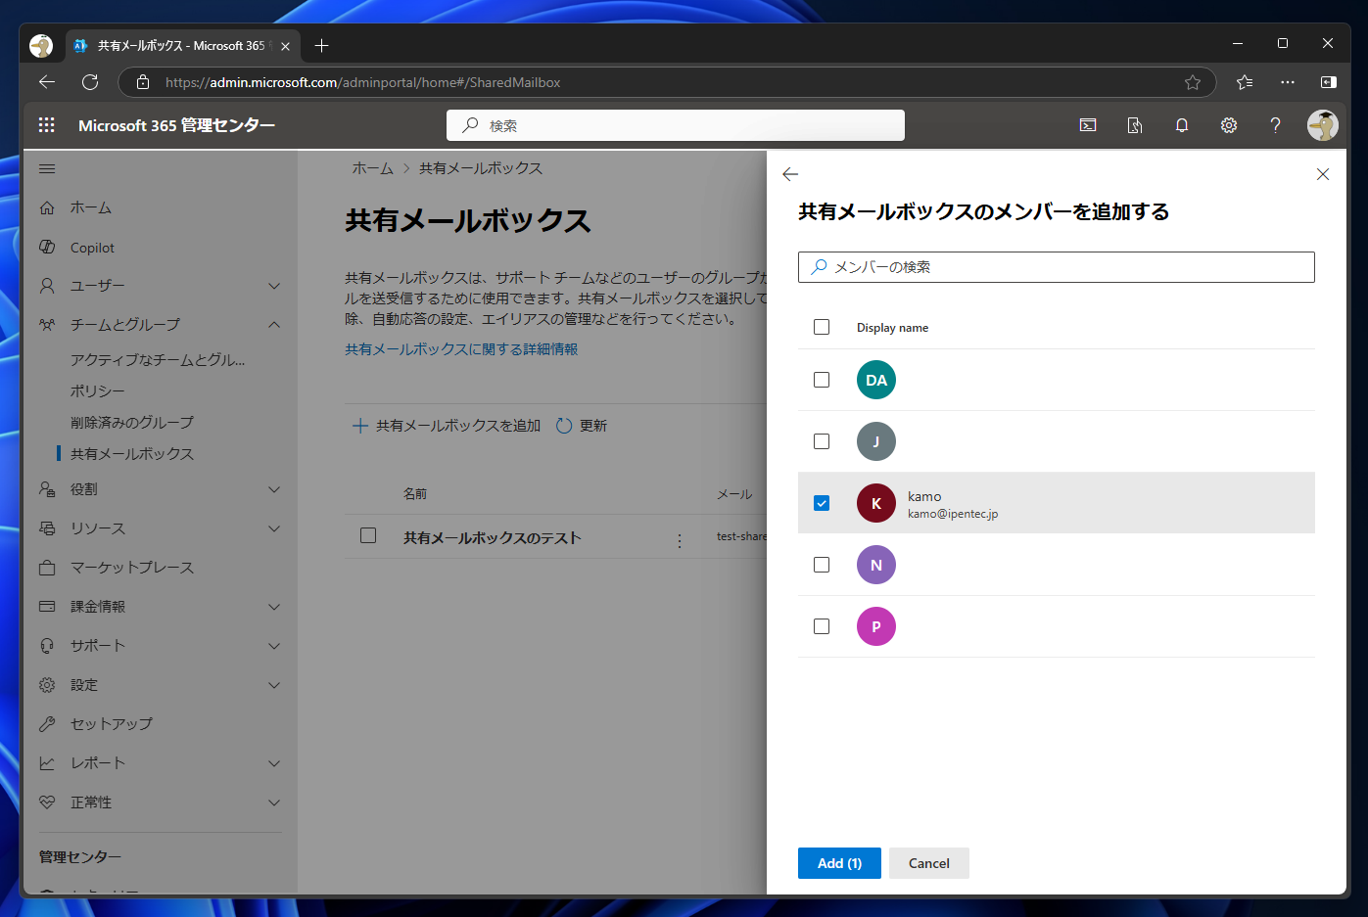The width and height of the screenshot is (1368, 917).
Task: Open the help question mark
Action: click(x=1275, y=125)
